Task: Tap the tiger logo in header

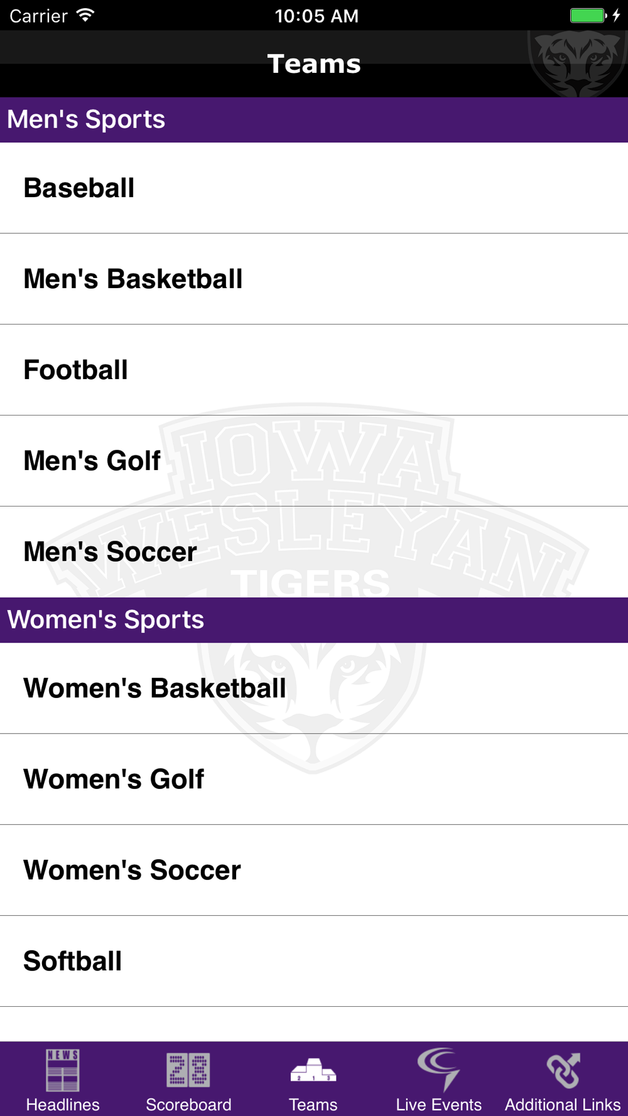Action: tap(577, 64)
